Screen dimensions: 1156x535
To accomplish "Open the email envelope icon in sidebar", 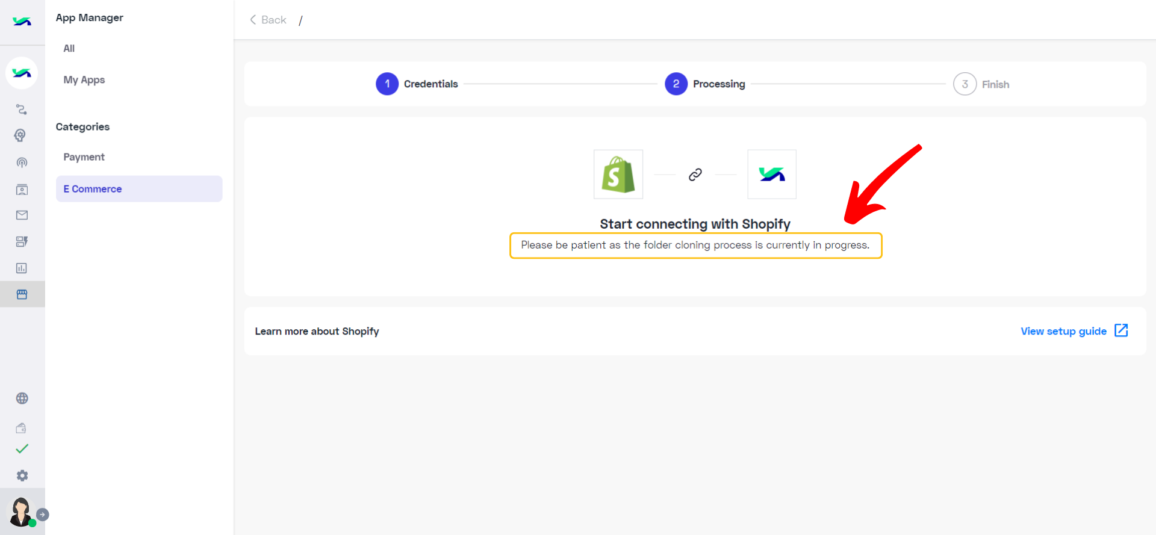I will pyautogui.click(x=22, y=215).
